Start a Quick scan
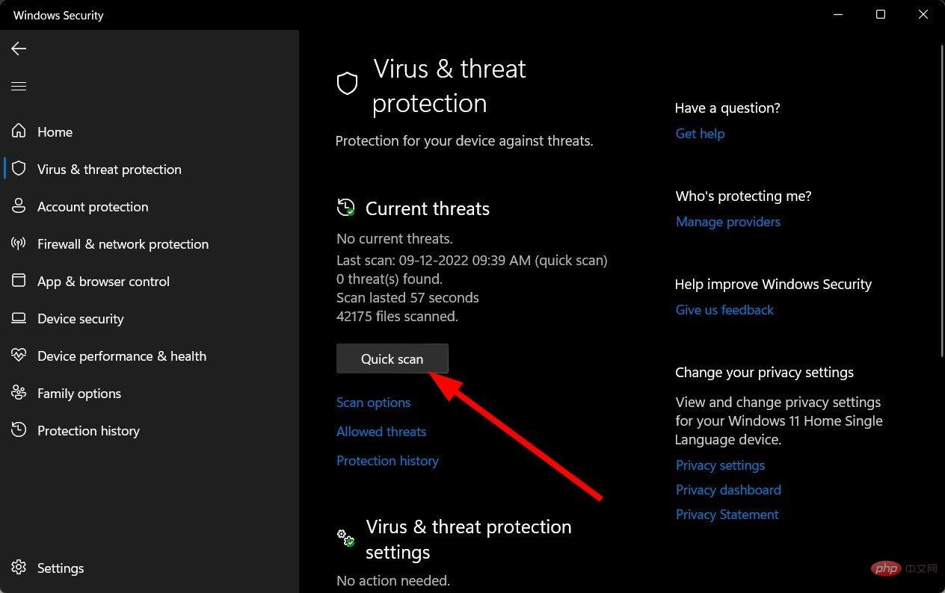Screen dimensions: 945x593 pyautogui.click(x=393, y=358)
